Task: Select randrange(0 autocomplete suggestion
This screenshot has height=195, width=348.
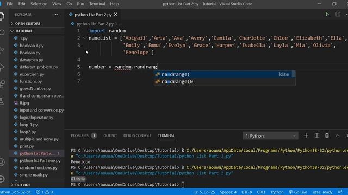Action: (225, 82)
